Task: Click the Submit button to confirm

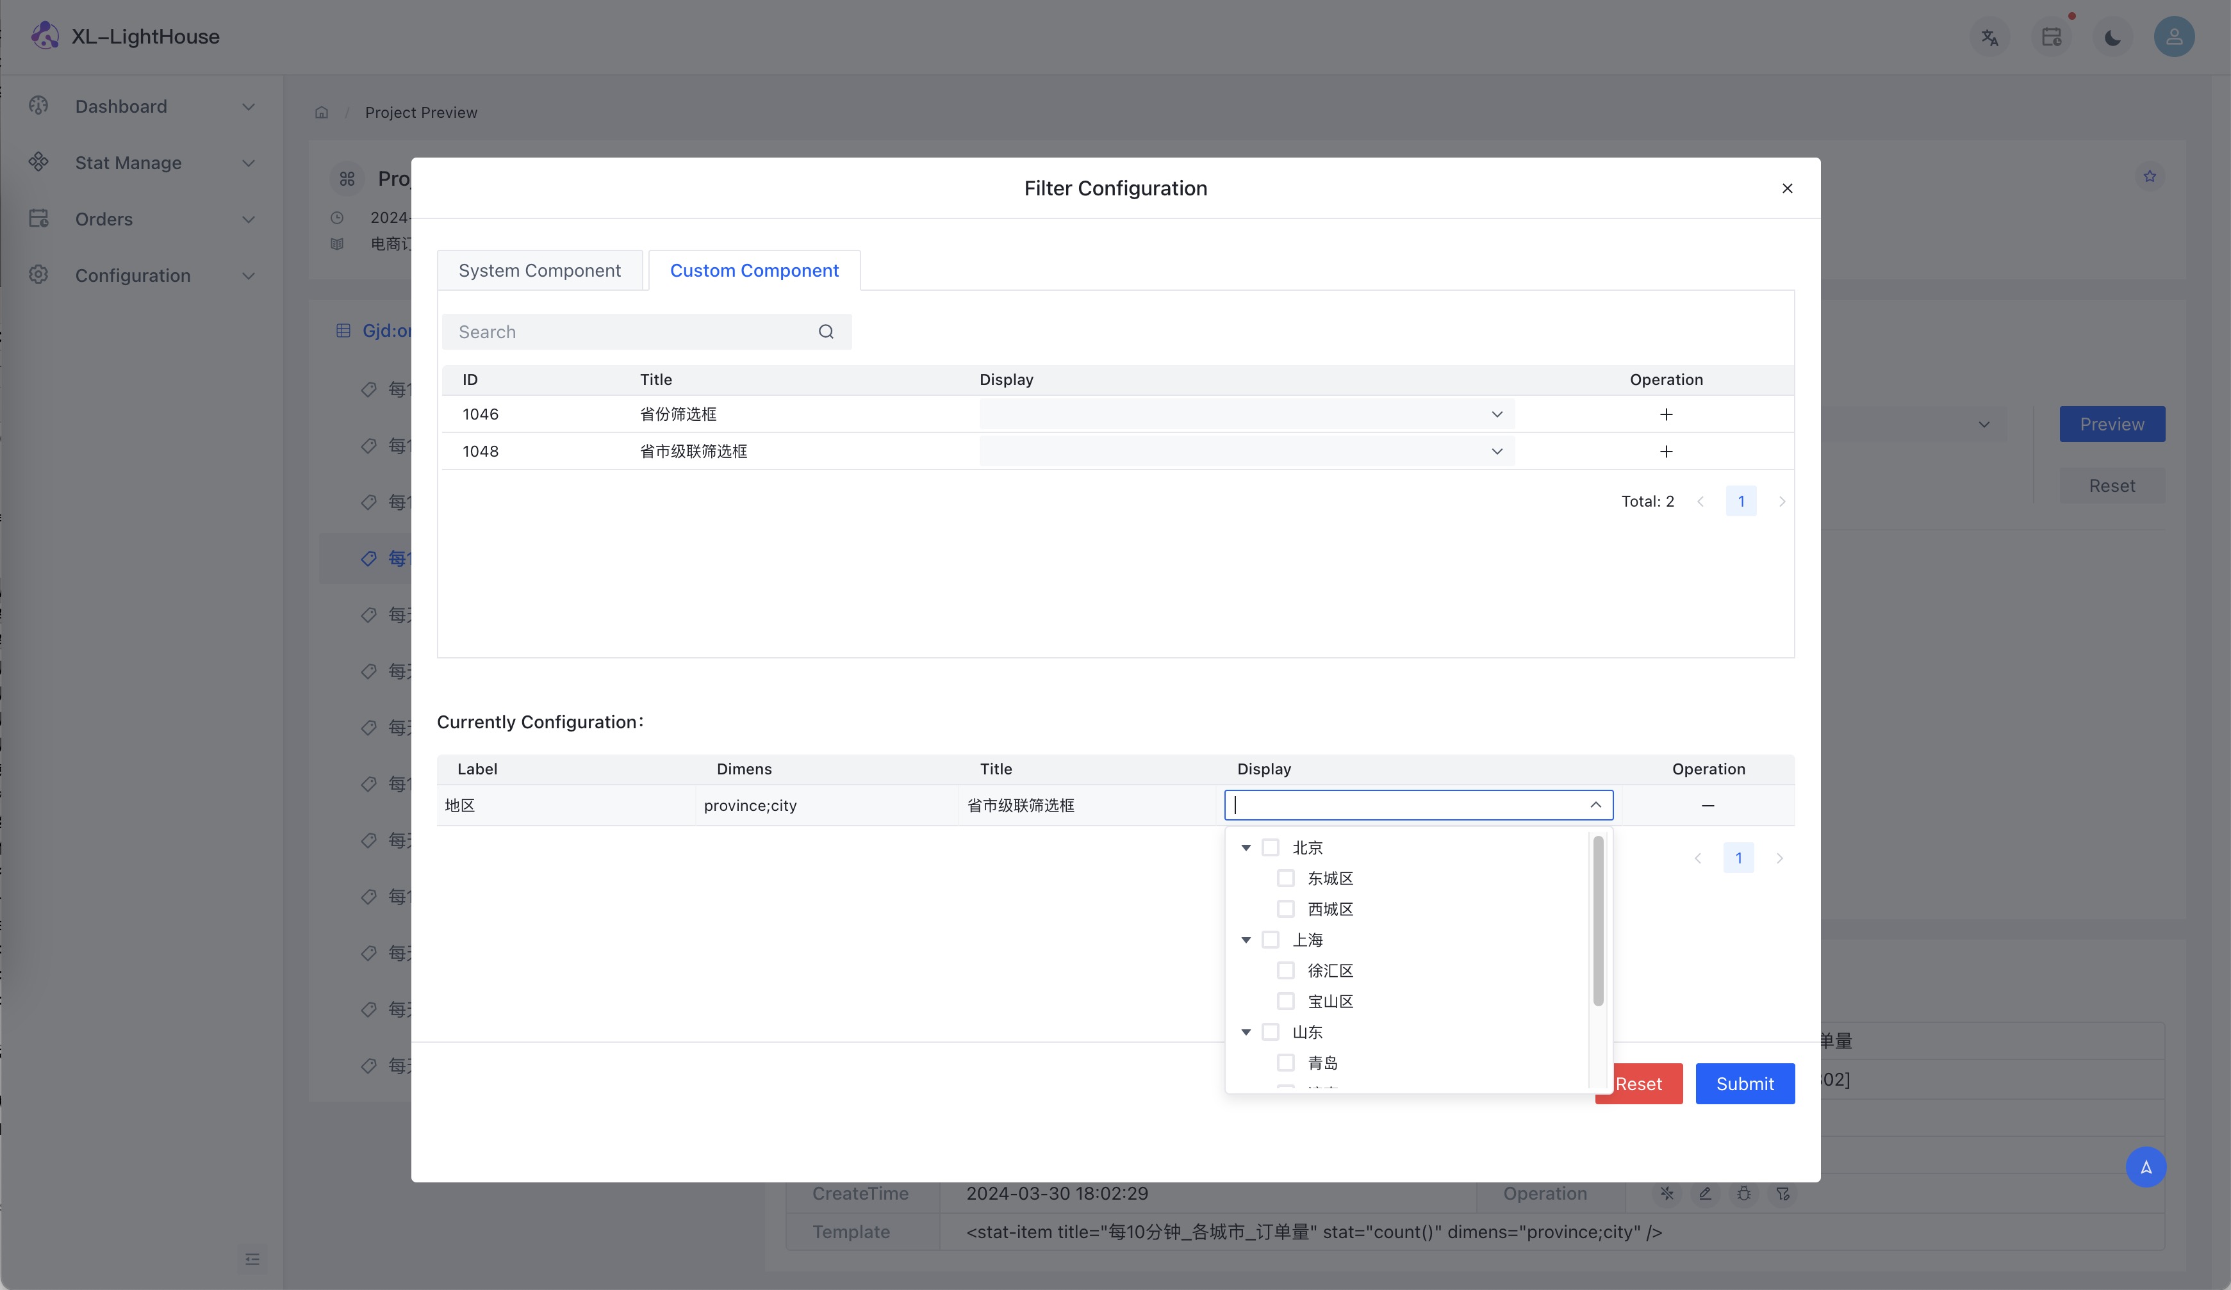Action: (1744, 1082)
